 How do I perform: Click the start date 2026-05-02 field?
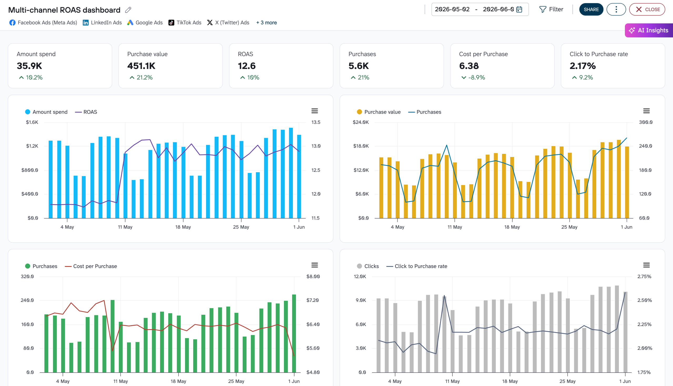coord(452,9)
